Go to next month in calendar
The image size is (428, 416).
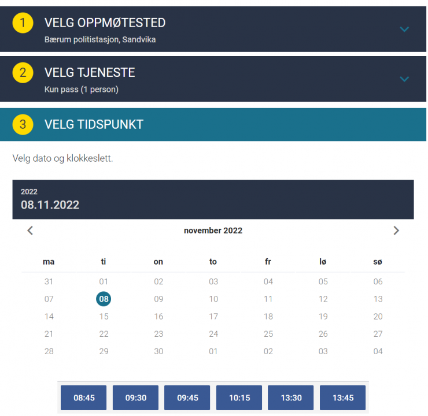pyautogui.click(x=396, y=231)
